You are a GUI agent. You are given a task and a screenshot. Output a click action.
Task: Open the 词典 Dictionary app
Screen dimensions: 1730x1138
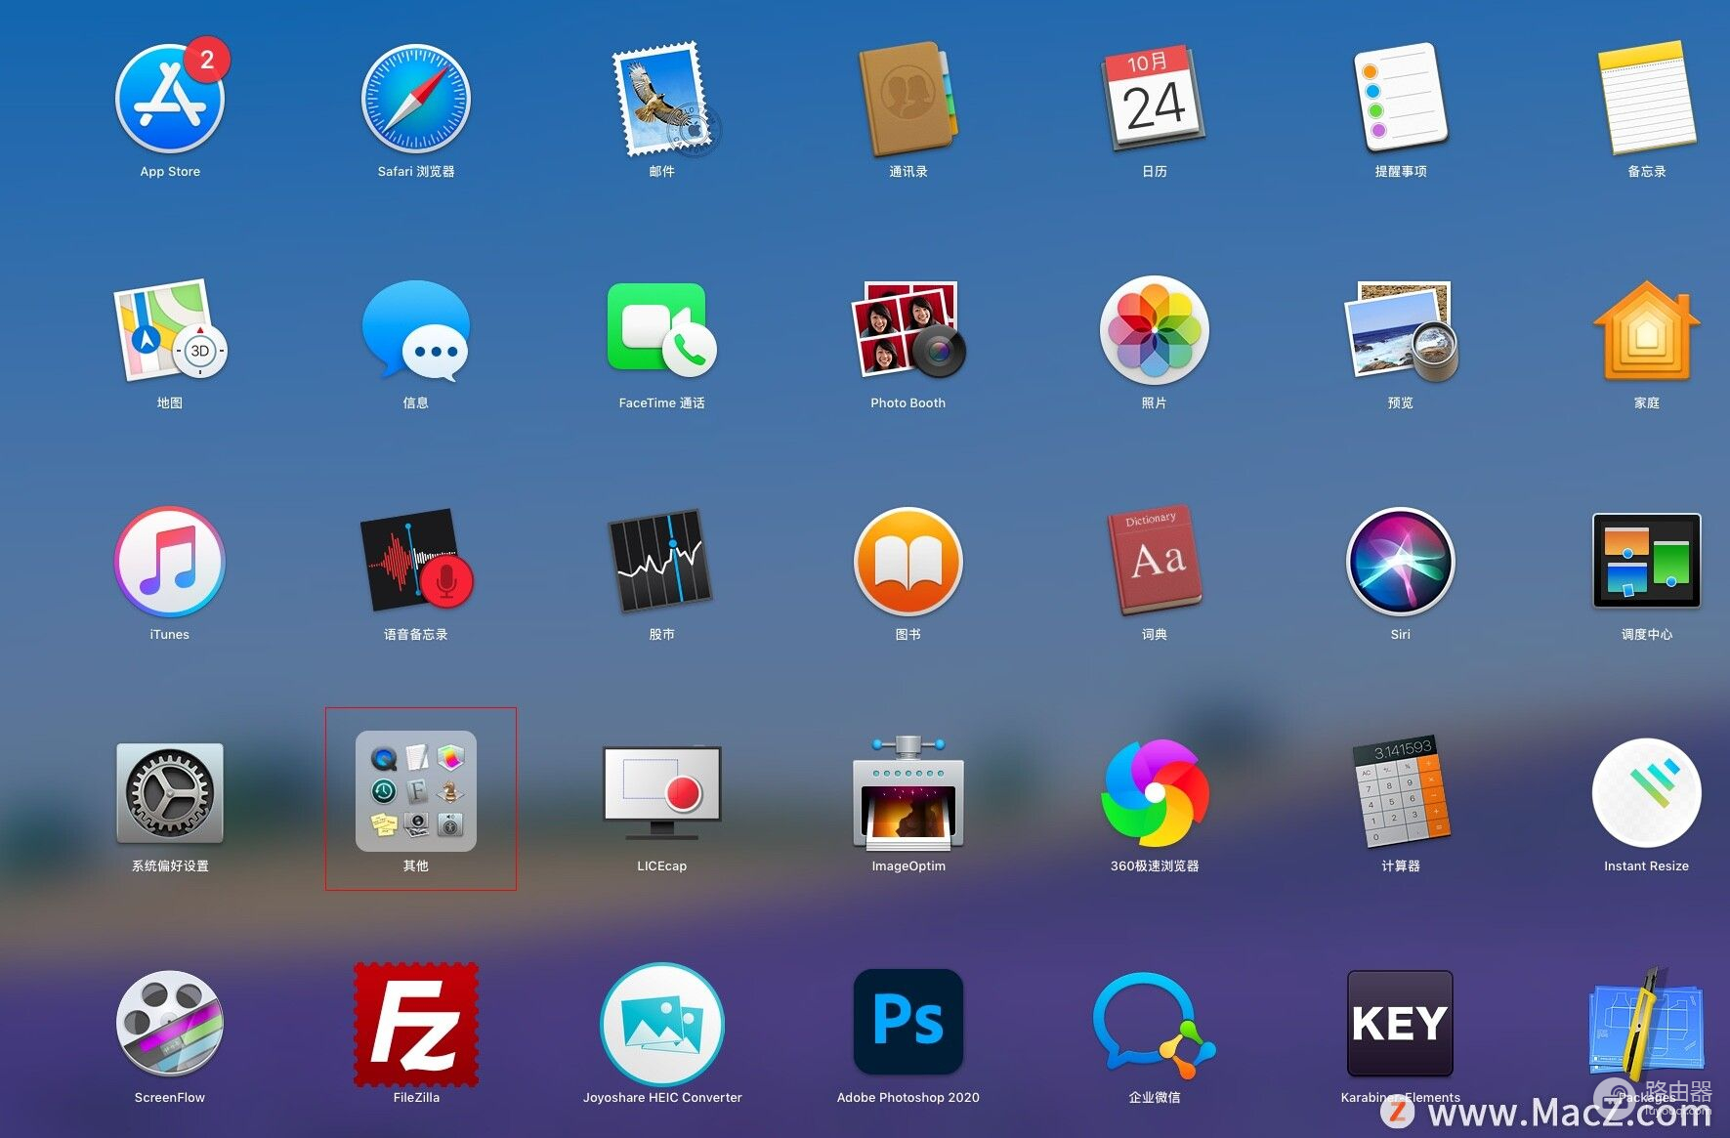click(1155, 562)
